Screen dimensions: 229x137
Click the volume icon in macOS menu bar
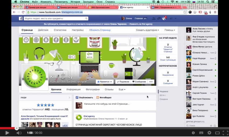pos(177,2)
